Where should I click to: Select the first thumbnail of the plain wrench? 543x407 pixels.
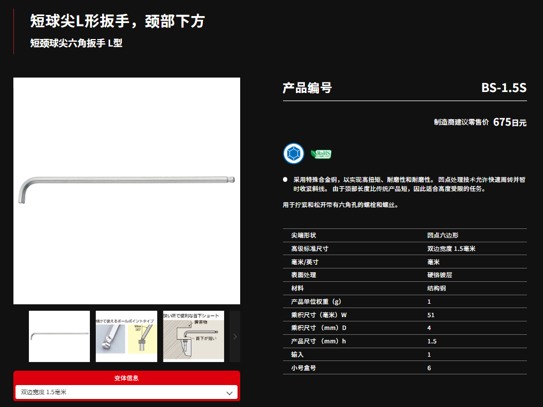pyautogui.click(x=59, y=336)
